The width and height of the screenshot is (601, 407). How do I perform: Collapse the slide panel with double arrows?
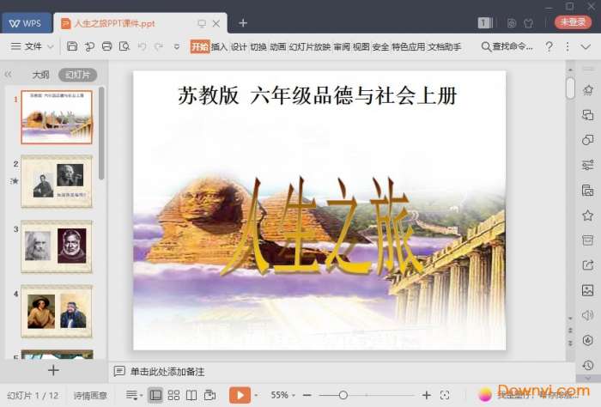coord(8,75)
